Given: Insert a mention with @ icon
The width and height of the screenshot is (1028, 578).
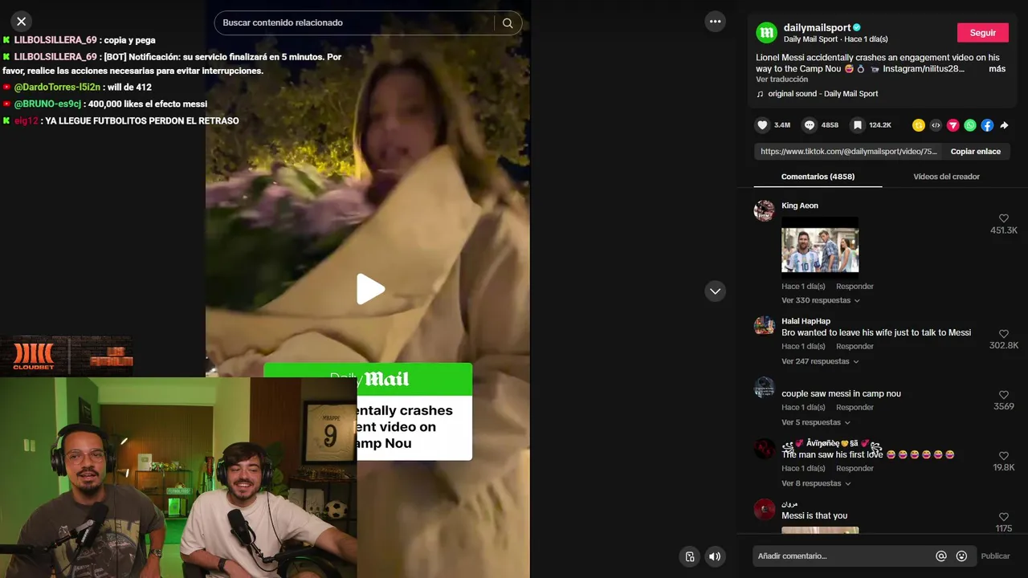Looking at the screenshot, I should tap(941, 556).
